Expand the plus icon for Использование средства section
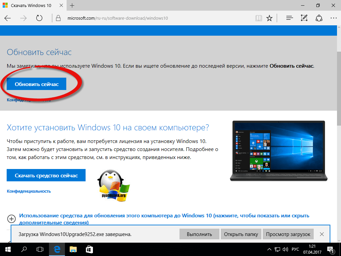This screenshot has height=256, width=341. tap(12, 219)
